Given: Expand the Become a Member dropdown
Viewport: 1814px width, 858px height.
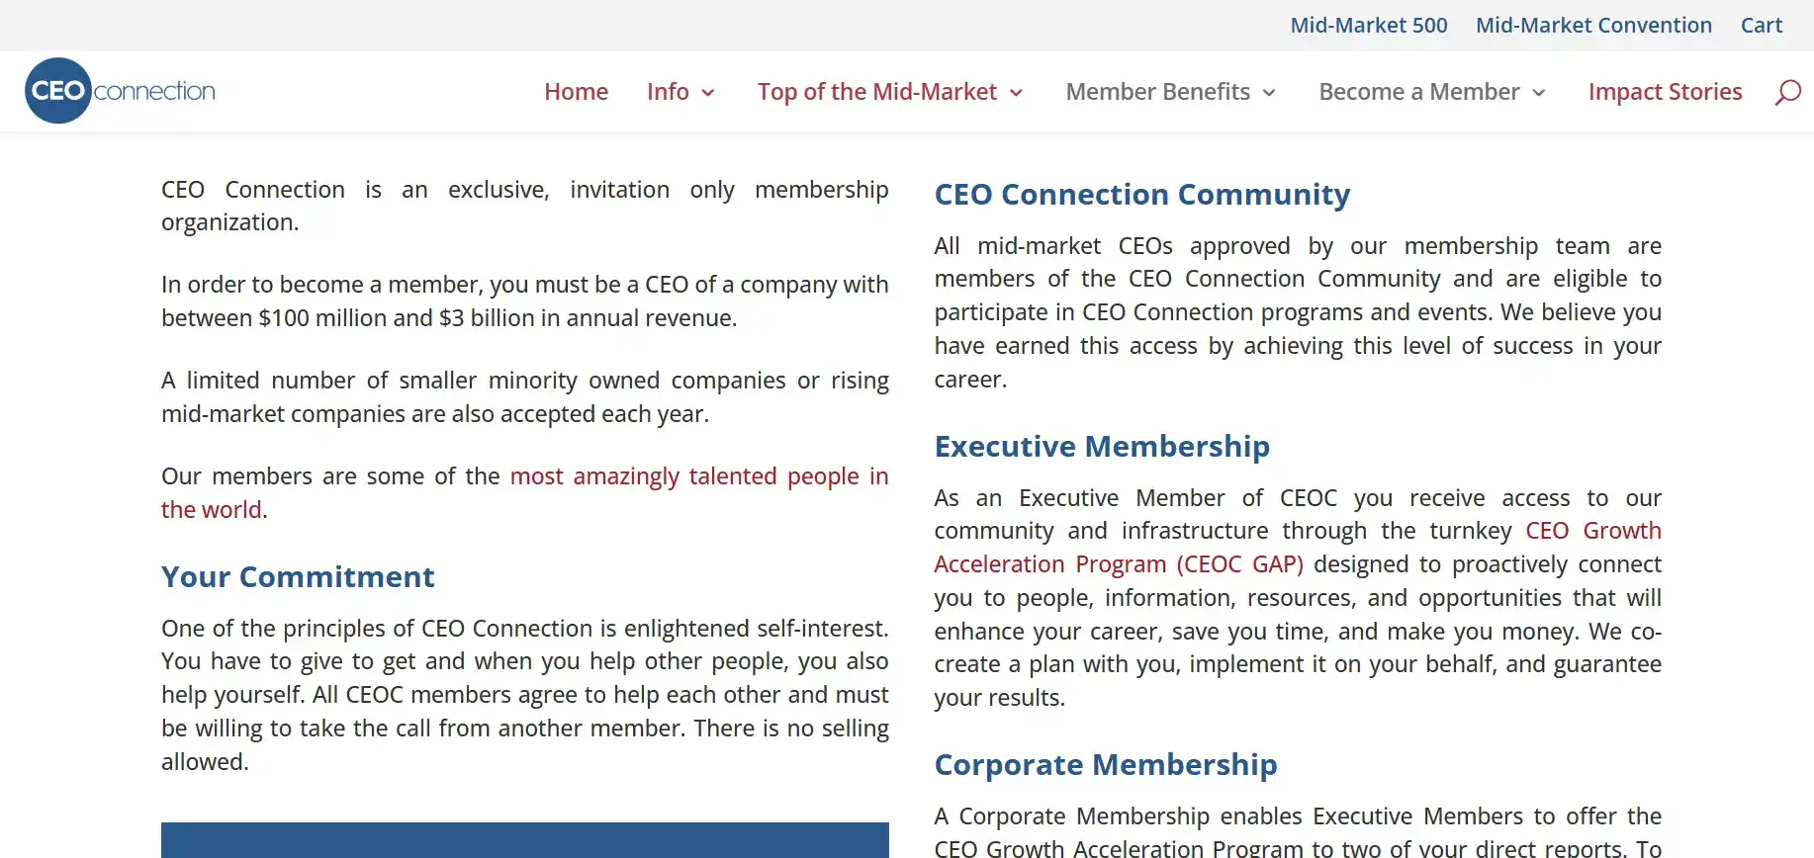Looking at the screenshot, I should pos(1537,93).
